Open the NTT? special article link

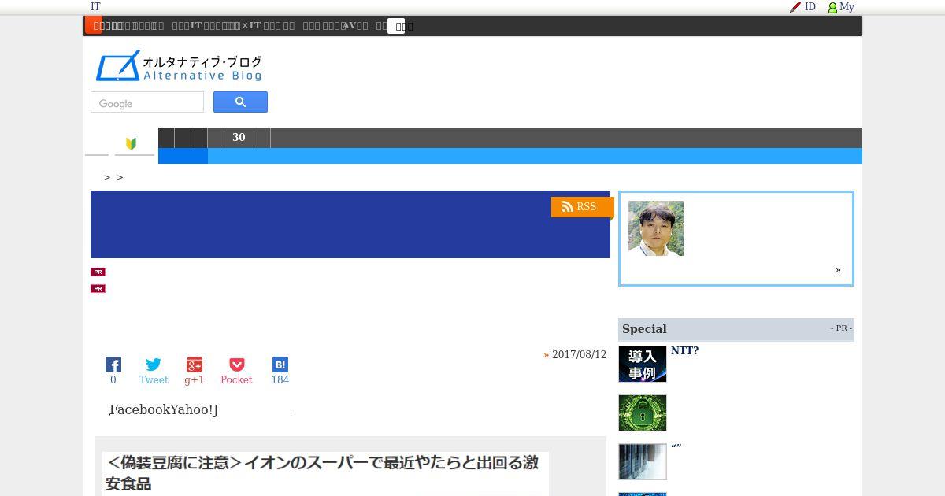tap(684, 351)
